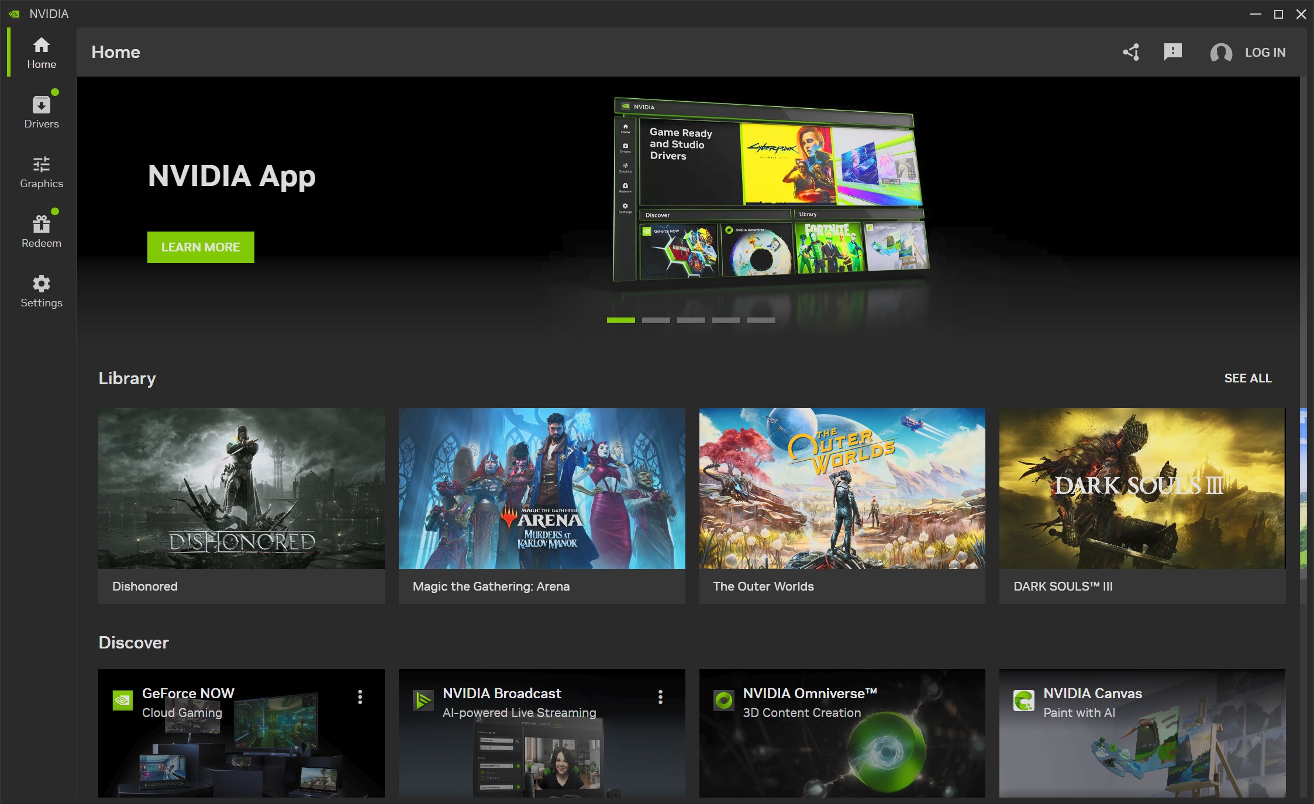Click the user account icon

1220,51
